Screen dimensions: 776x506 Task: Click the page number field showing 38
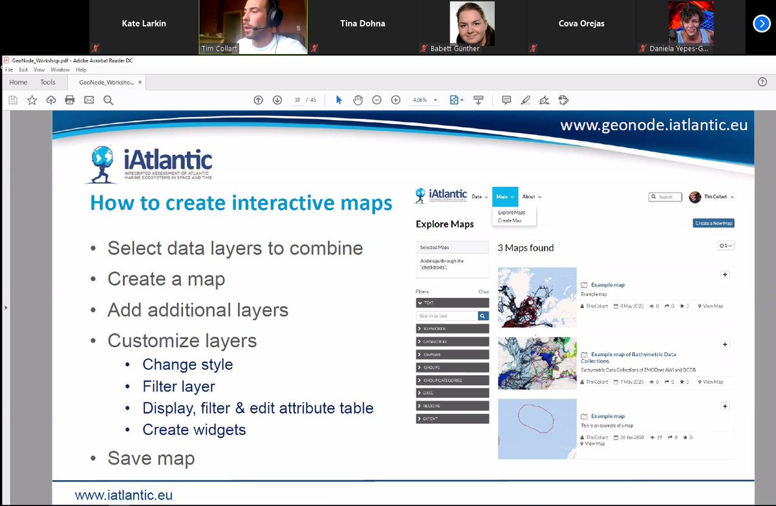tap(297, 100)
